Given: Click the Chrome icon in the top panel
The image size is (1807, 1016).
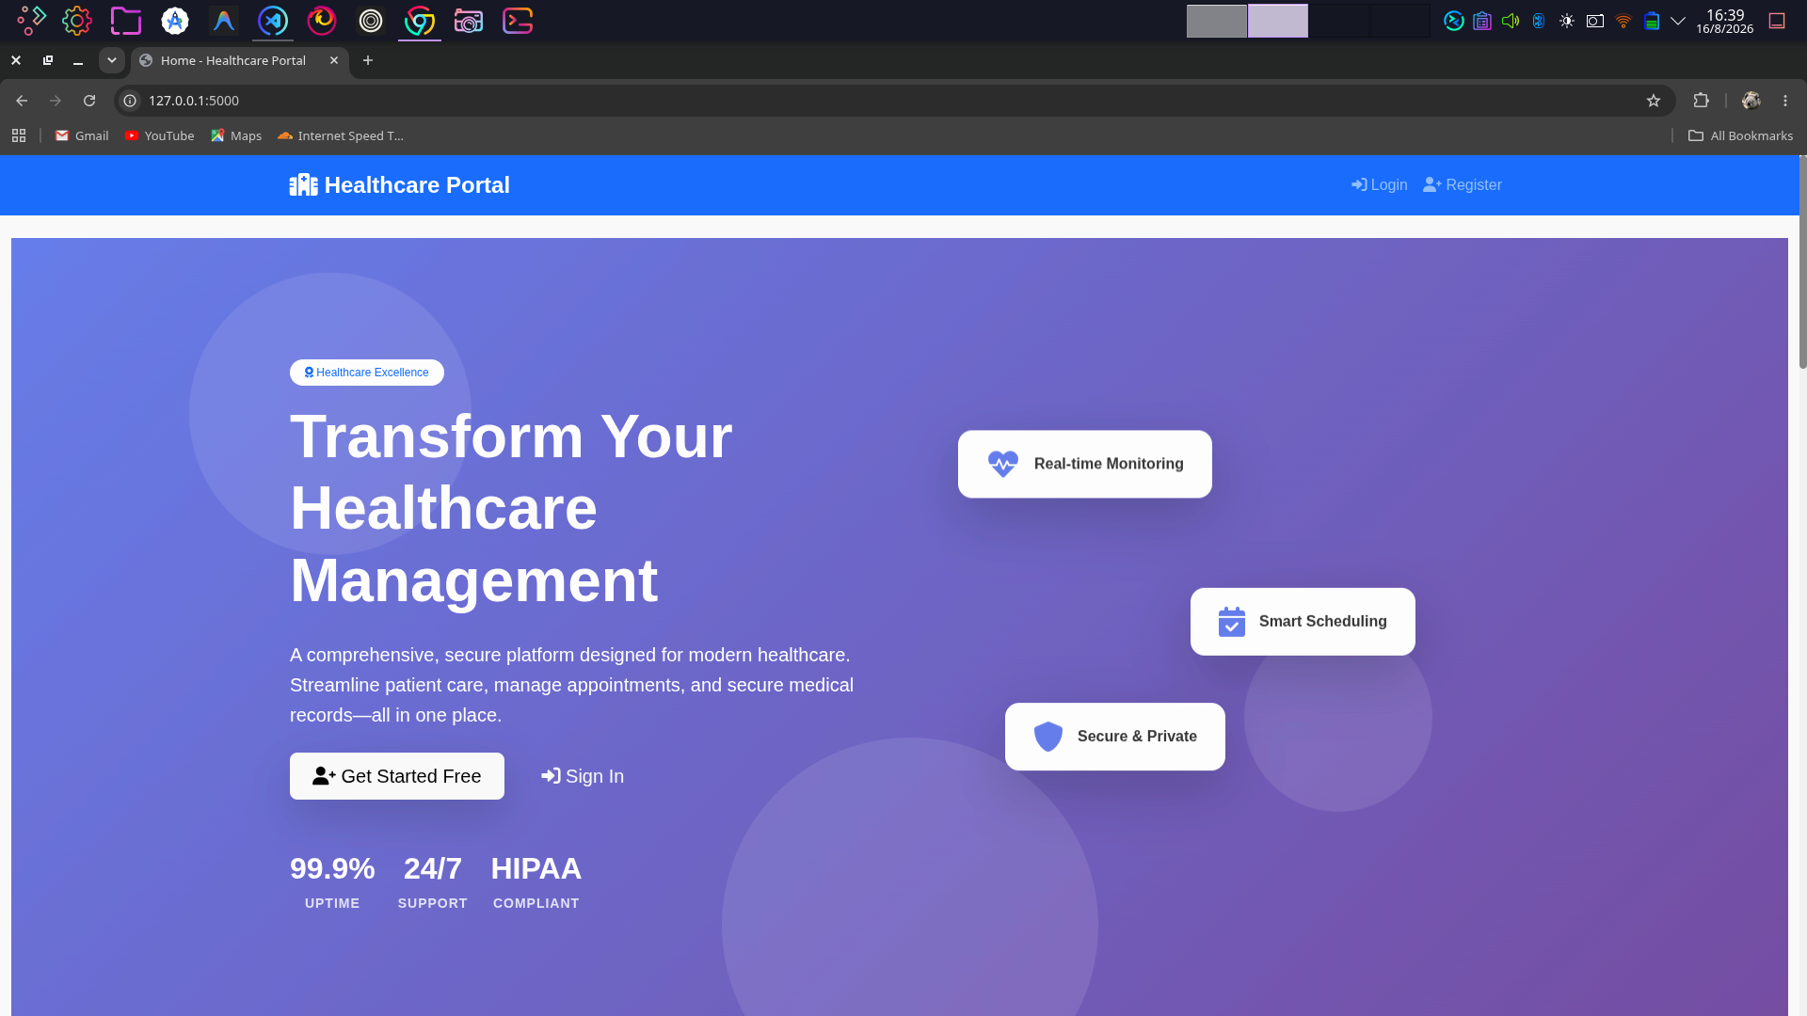Looking at the screenshot, I should pyautogui.click(x=420, y=21).
